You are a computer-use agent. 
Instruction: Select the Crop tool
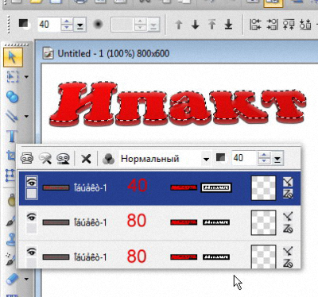(10, 156)
